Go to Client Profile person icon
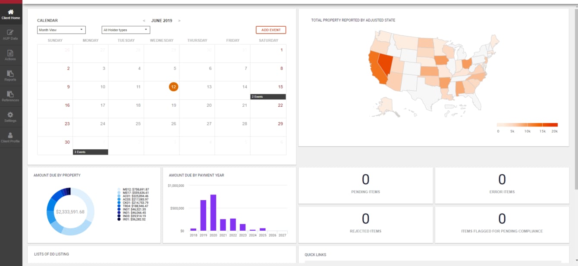Viewport: 578px width, 266px height. (x=11, y=136)
